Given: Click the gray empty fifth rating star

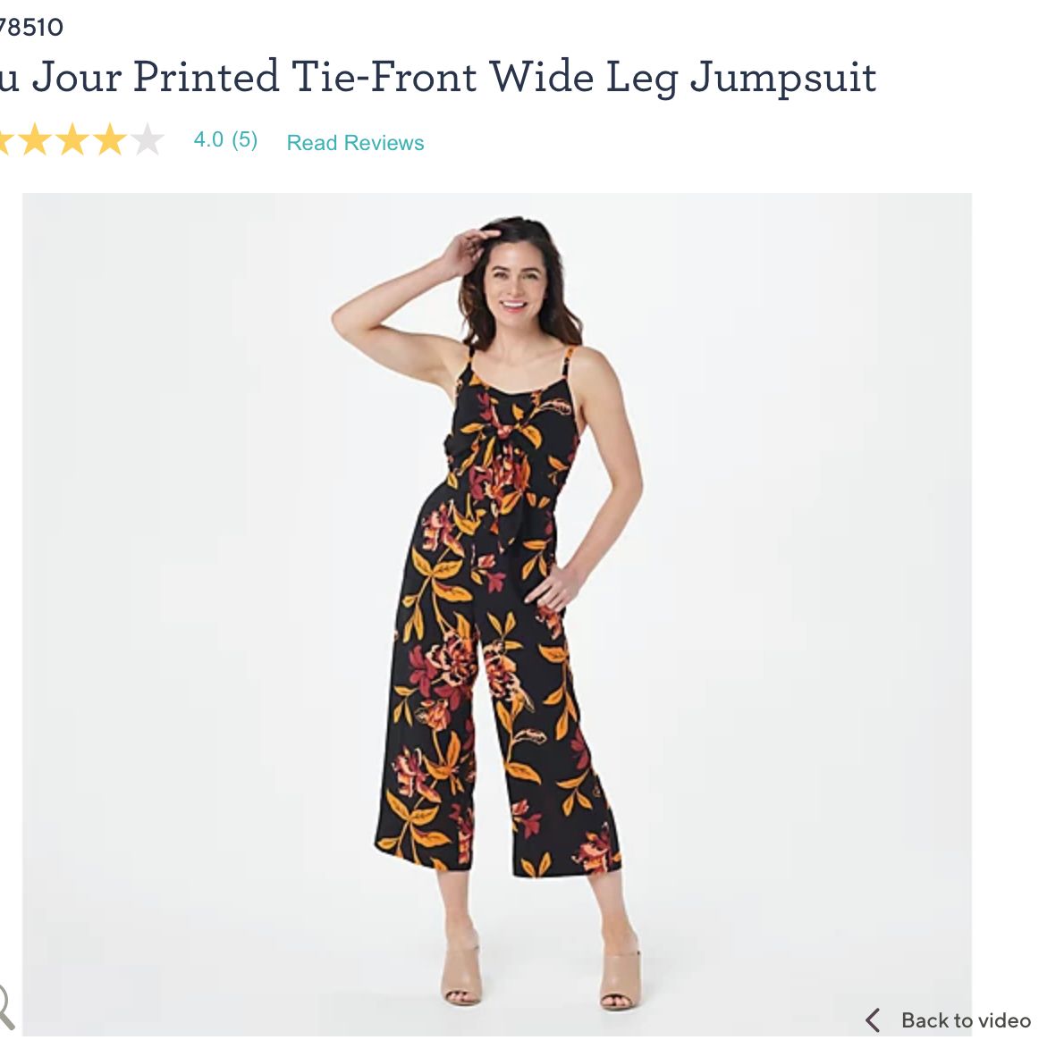Looking at the screenshot, I should point(147,140).
